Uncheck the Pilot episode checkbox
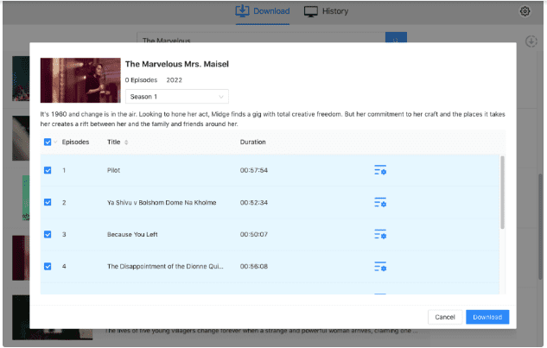The height and width of the screenshot is (348, 547). 48,171
